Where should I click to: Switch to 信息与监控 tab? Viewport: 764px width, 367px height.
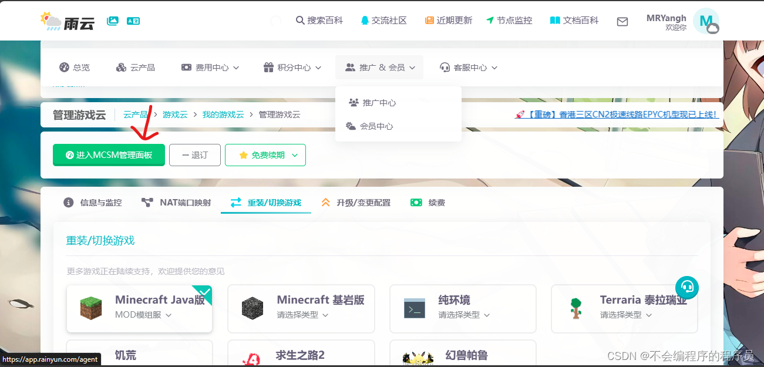point(93,203)
